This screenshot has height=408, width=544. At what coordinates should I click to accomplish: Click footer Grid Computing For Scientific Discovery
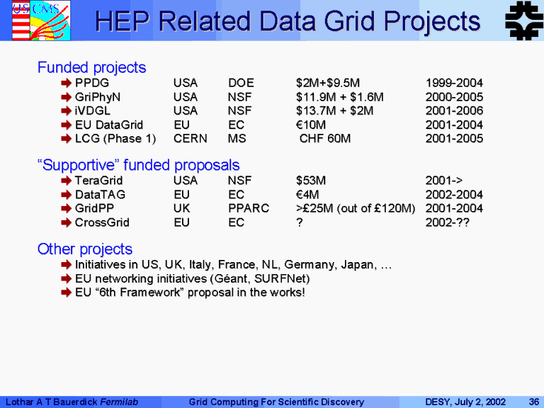(276, 402)
